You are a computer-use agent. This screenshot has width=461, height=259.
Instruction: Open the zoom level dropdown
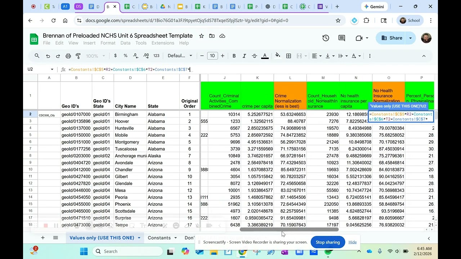(95, 56)
